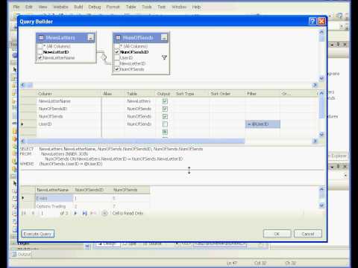Click the Execute Query button
Image resolution: width=358 pixels, height=268 pixels.
(37, 234)
